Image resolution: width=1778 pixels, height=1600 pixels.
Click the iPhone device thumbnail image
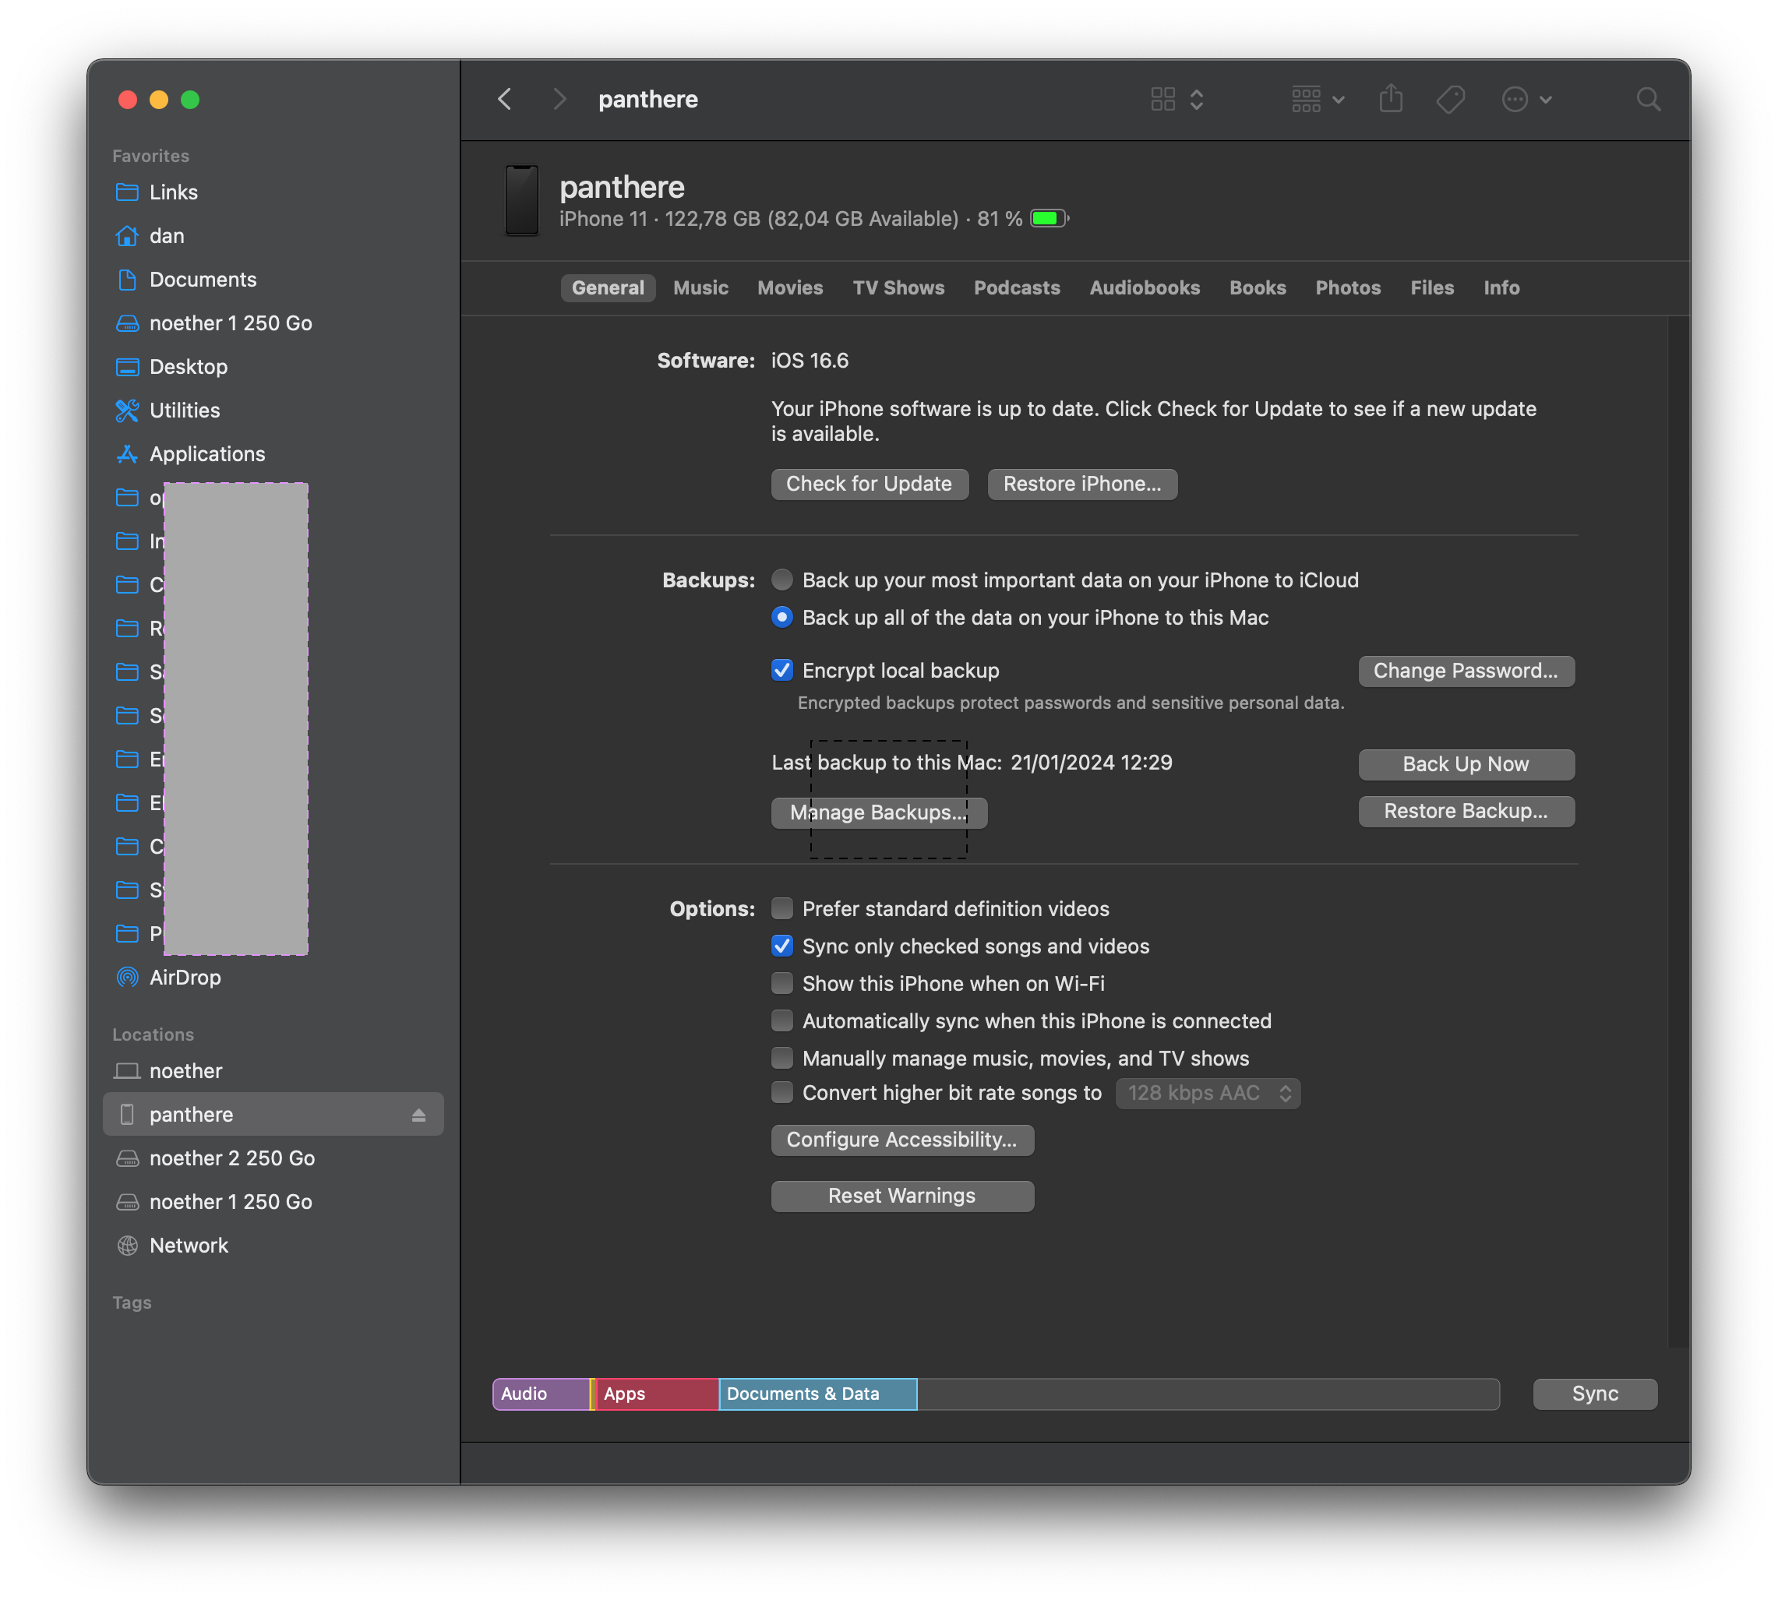pos(521,200)
